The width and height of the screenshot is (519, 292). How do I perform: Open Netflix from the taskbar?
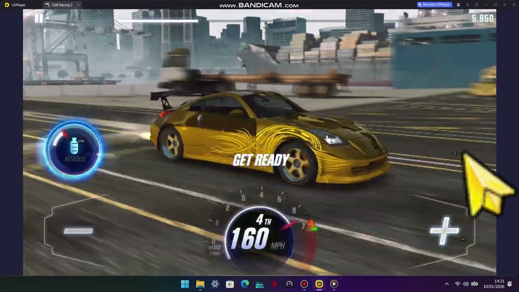point(275,284)
